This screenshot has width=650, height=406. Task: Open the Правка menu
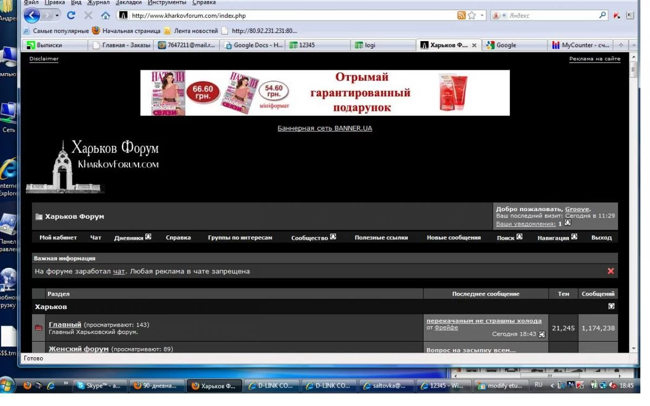tap(55, 3)
